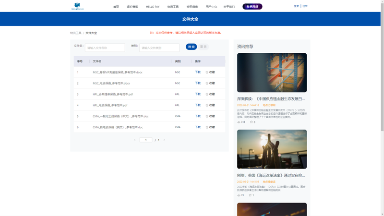The width and height of the screenshot is (384, 216).
Task: Download CMA_新电放保函 file
Action: point(198,127)
